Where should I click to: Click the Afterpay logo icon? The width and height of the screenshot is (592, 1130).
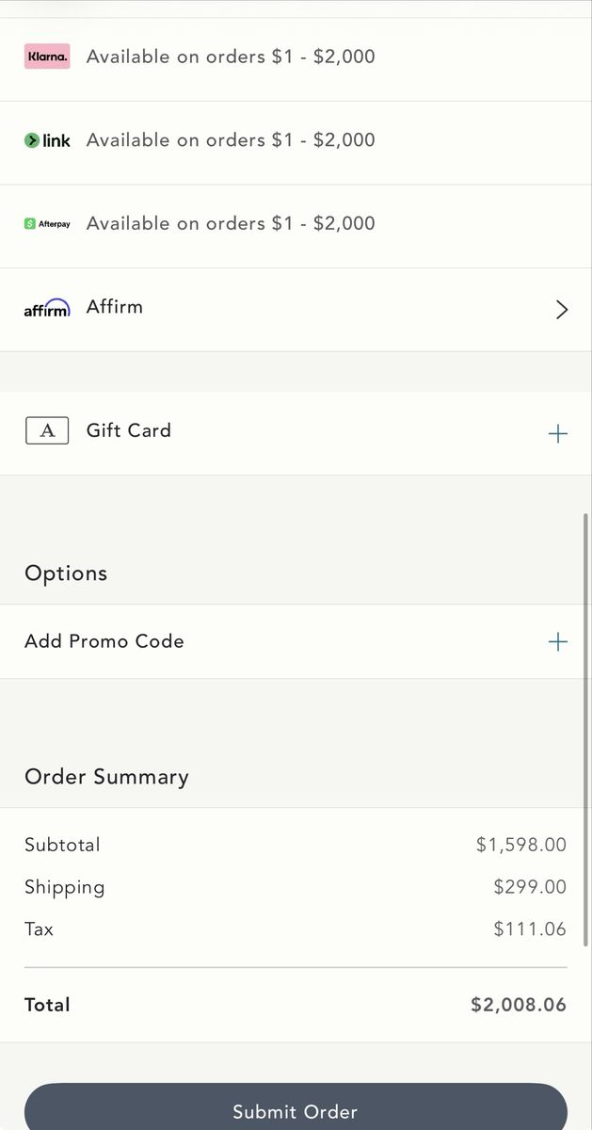pyautogui.click(x=47, y=224)
